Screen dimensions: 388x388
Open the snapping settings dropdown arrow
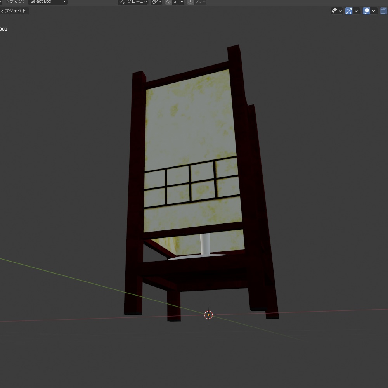tap(182, 2)
